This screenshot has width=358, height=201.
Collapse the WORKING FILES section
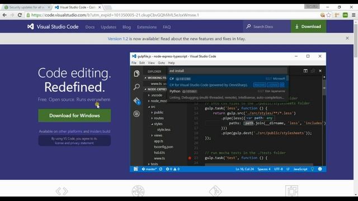coord(156,78)
